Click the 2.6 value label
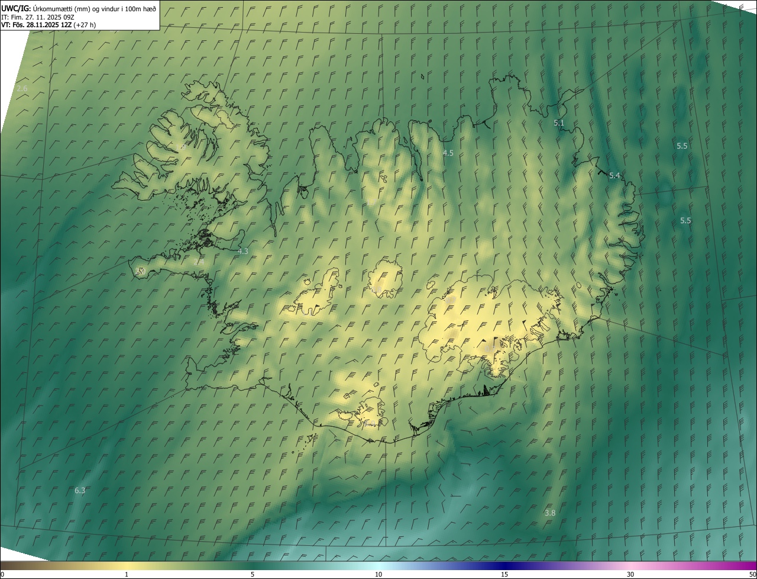This screenshot has width=757, height=579. point(22,89)
